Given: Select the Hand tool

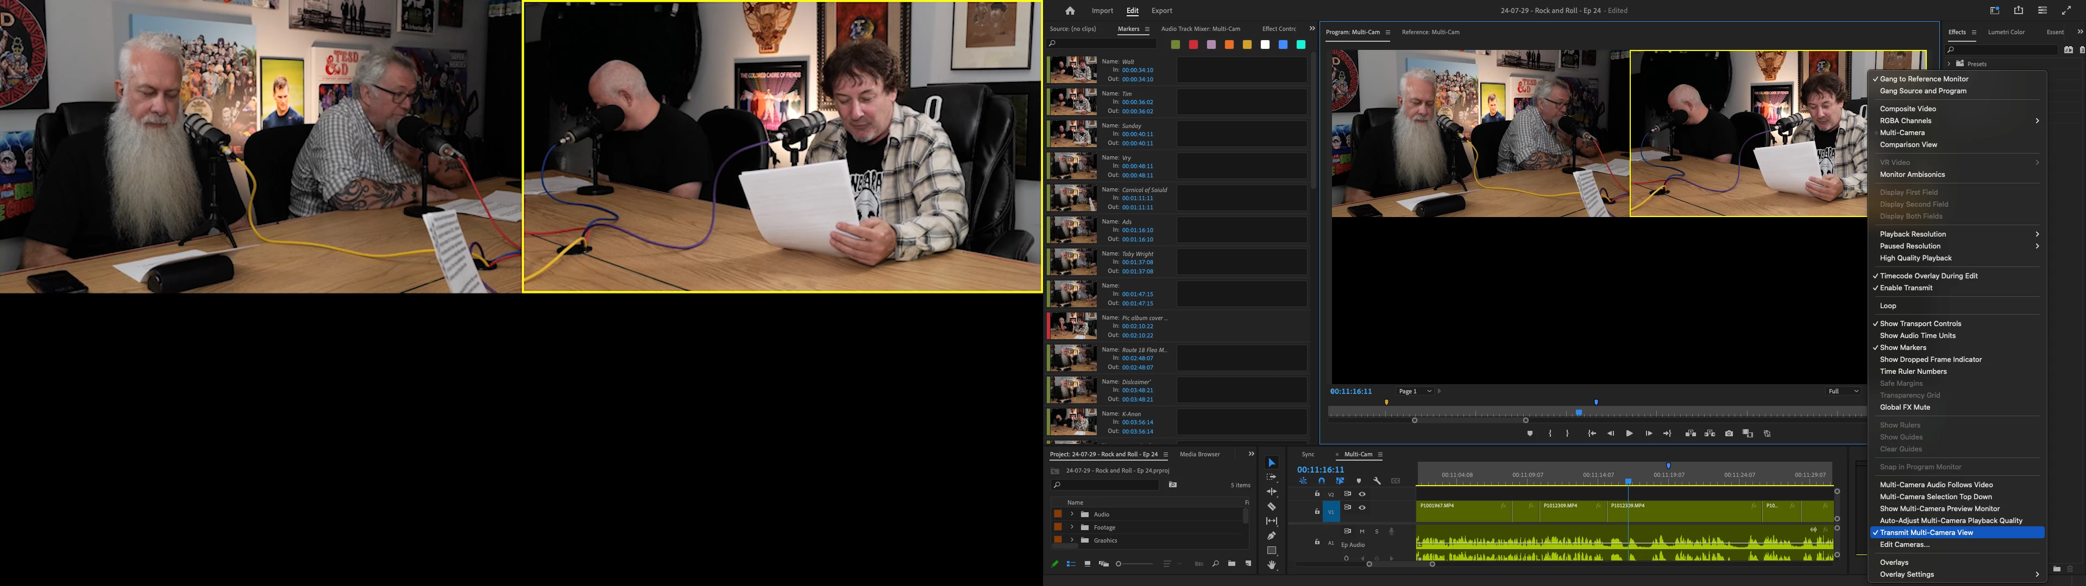Looking at the screenshot, I should (x=1271, y=565).
